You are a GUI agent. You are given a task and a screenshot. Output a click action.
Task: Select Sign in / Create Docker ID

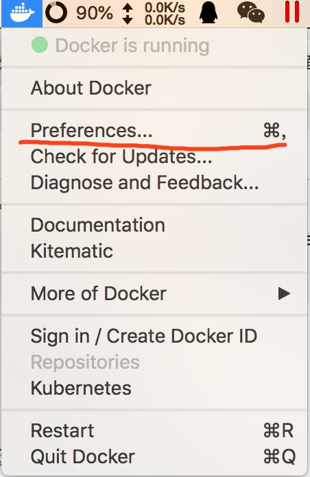click(x=154, y=336)
